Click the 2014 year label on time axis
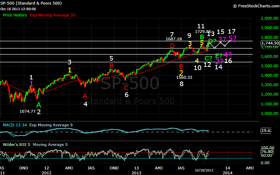The image size is (280, 175). 227,173
